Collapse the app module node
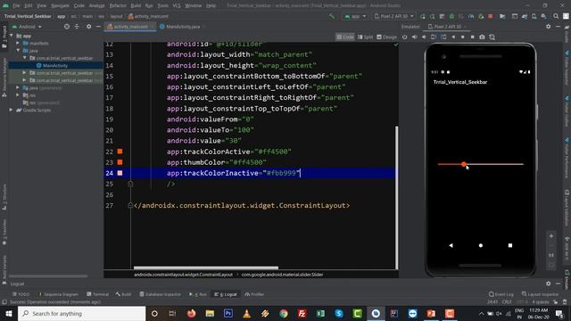The image size is (571, 321). (12, 36)
